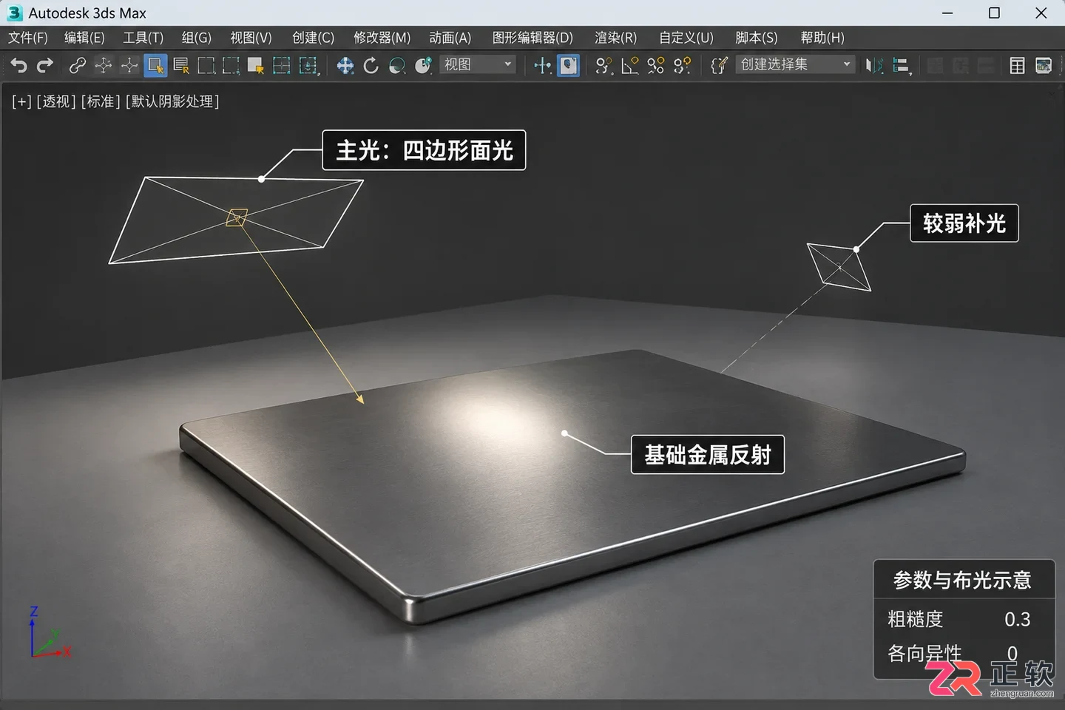The image size is (1065, 710).
Task: Choose the white dashed rectangular selection region tool
Action: click(x=206, y=66)
